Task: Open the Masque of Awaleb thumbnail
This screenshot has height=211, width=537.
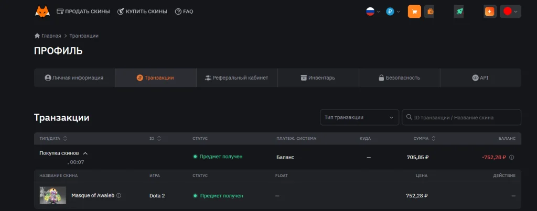Action: click(53, 195)
